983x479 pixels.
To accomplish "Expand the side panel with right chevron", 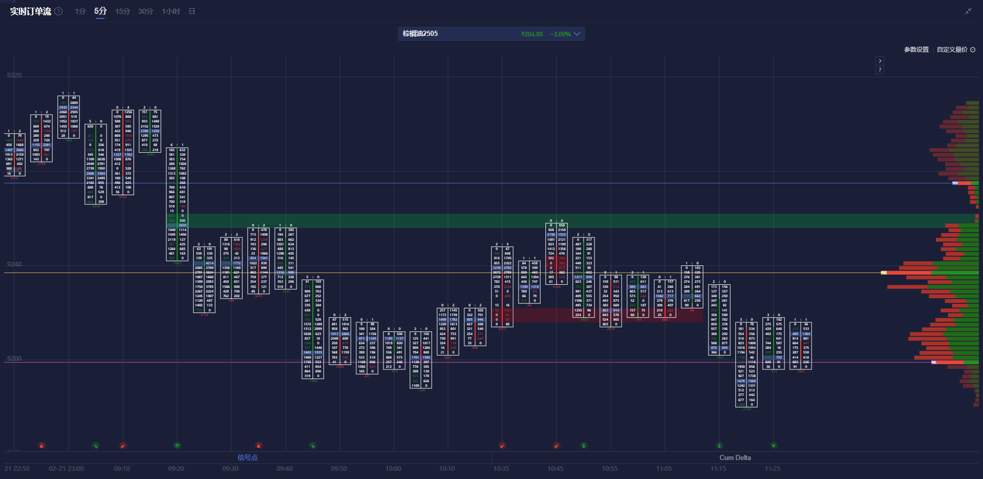I will click(880, 60).
